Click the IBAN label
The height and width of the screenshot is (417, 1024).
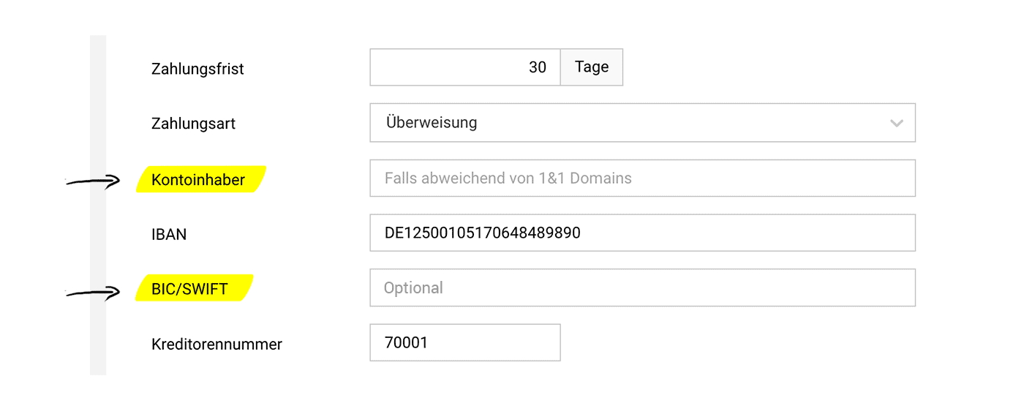point(169,234)
